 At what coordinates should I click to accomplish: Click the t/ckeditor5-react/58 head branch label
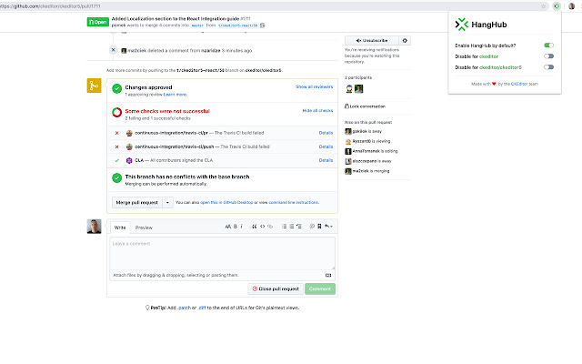tap(238, 25)
